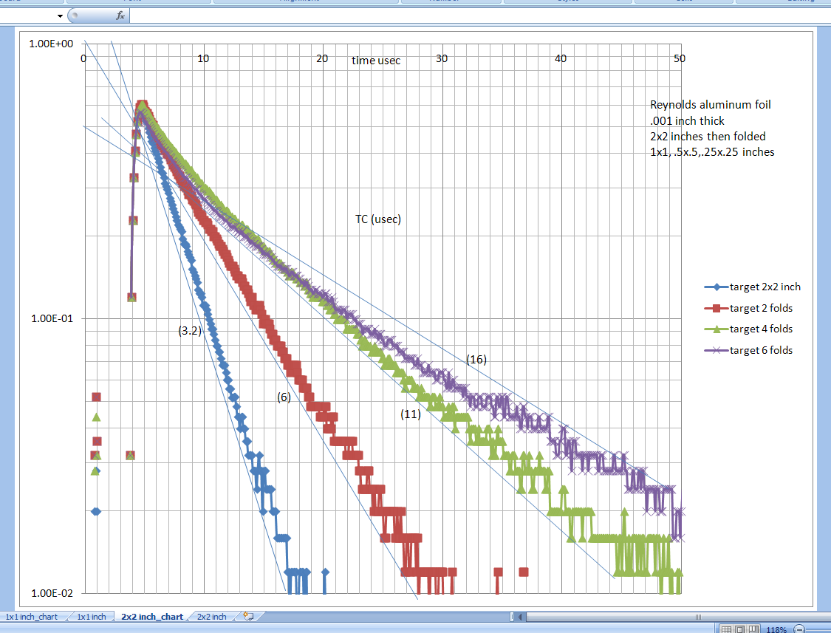
Task: Open zoom dialog via 118% level
Action: coord(776,629)
